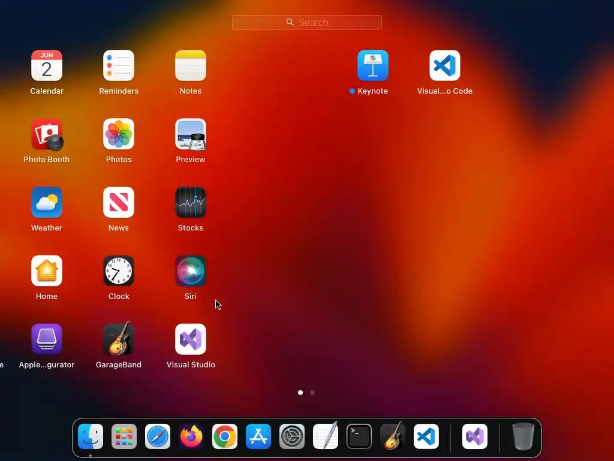Launch Siri from Launchpad
The height and width of the screenshot is (461, 614).
point(191,271)
